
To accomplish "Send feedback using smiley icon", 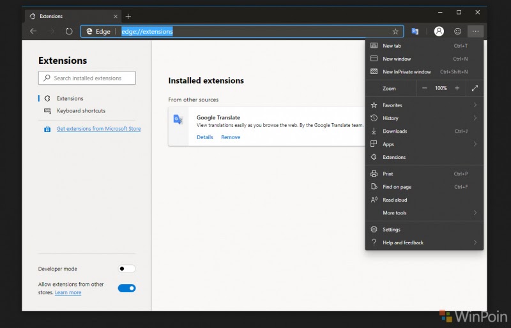I will click(457, 31).
